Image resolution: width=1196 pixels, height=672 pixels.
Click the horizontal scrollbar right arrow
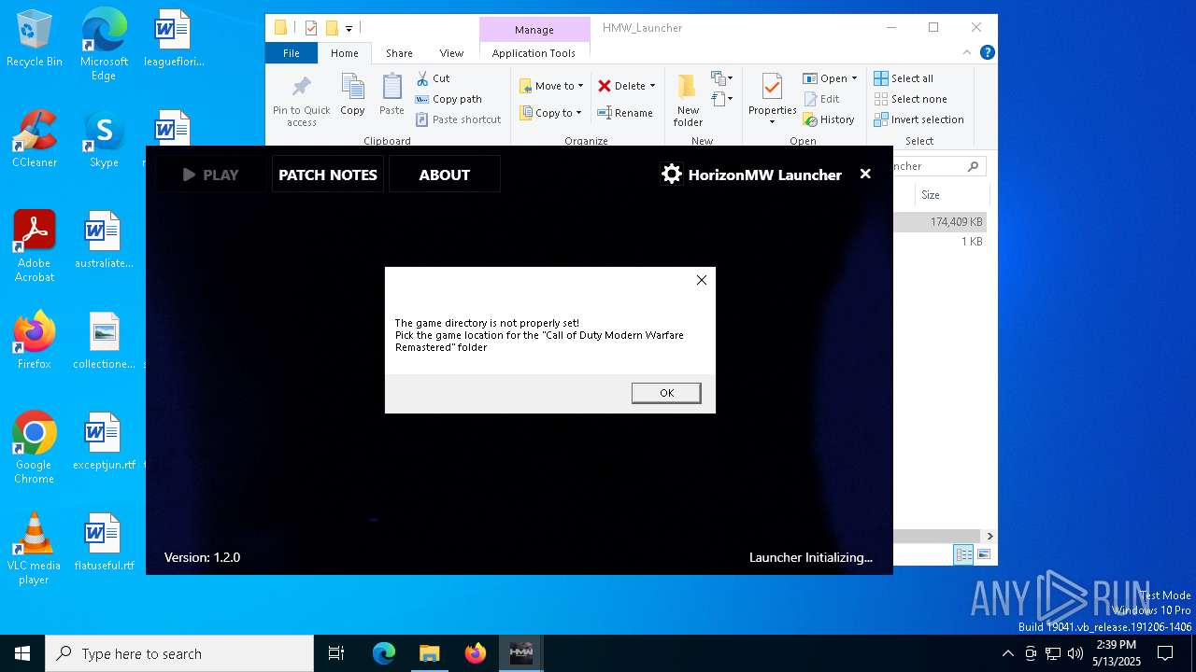(x=990, y=537)
